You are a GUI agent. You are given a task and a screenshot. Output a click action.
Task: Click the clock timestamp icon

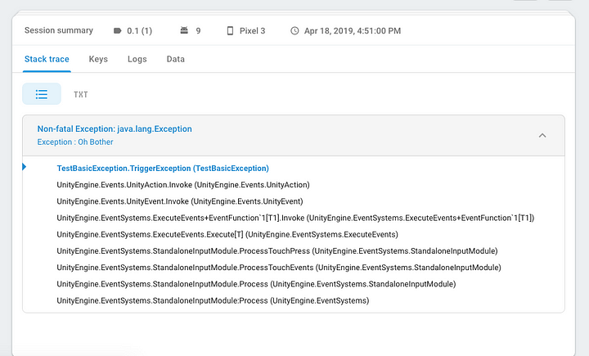294,31
